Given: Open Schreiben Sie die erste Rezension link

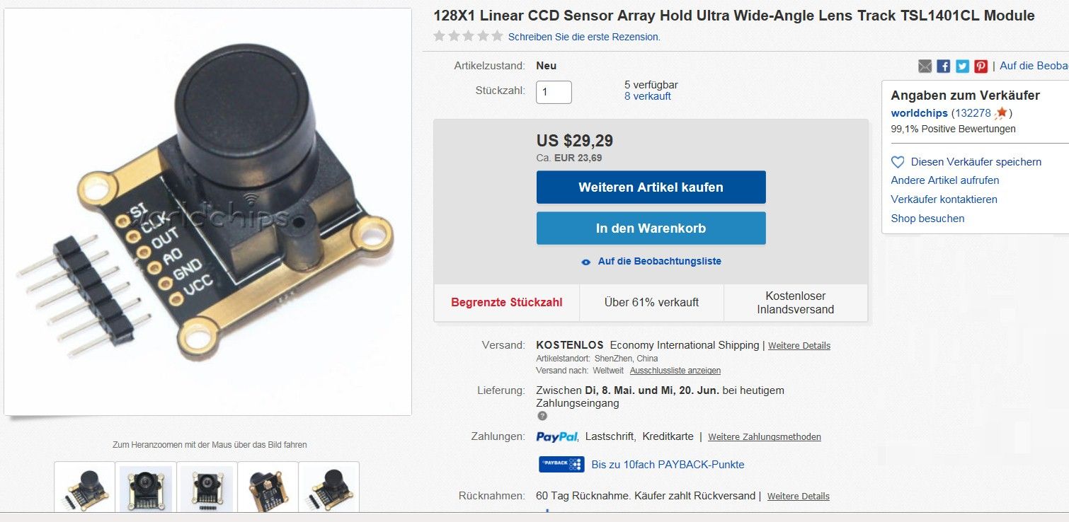Looking at the screenshot, I should point(584,37).
